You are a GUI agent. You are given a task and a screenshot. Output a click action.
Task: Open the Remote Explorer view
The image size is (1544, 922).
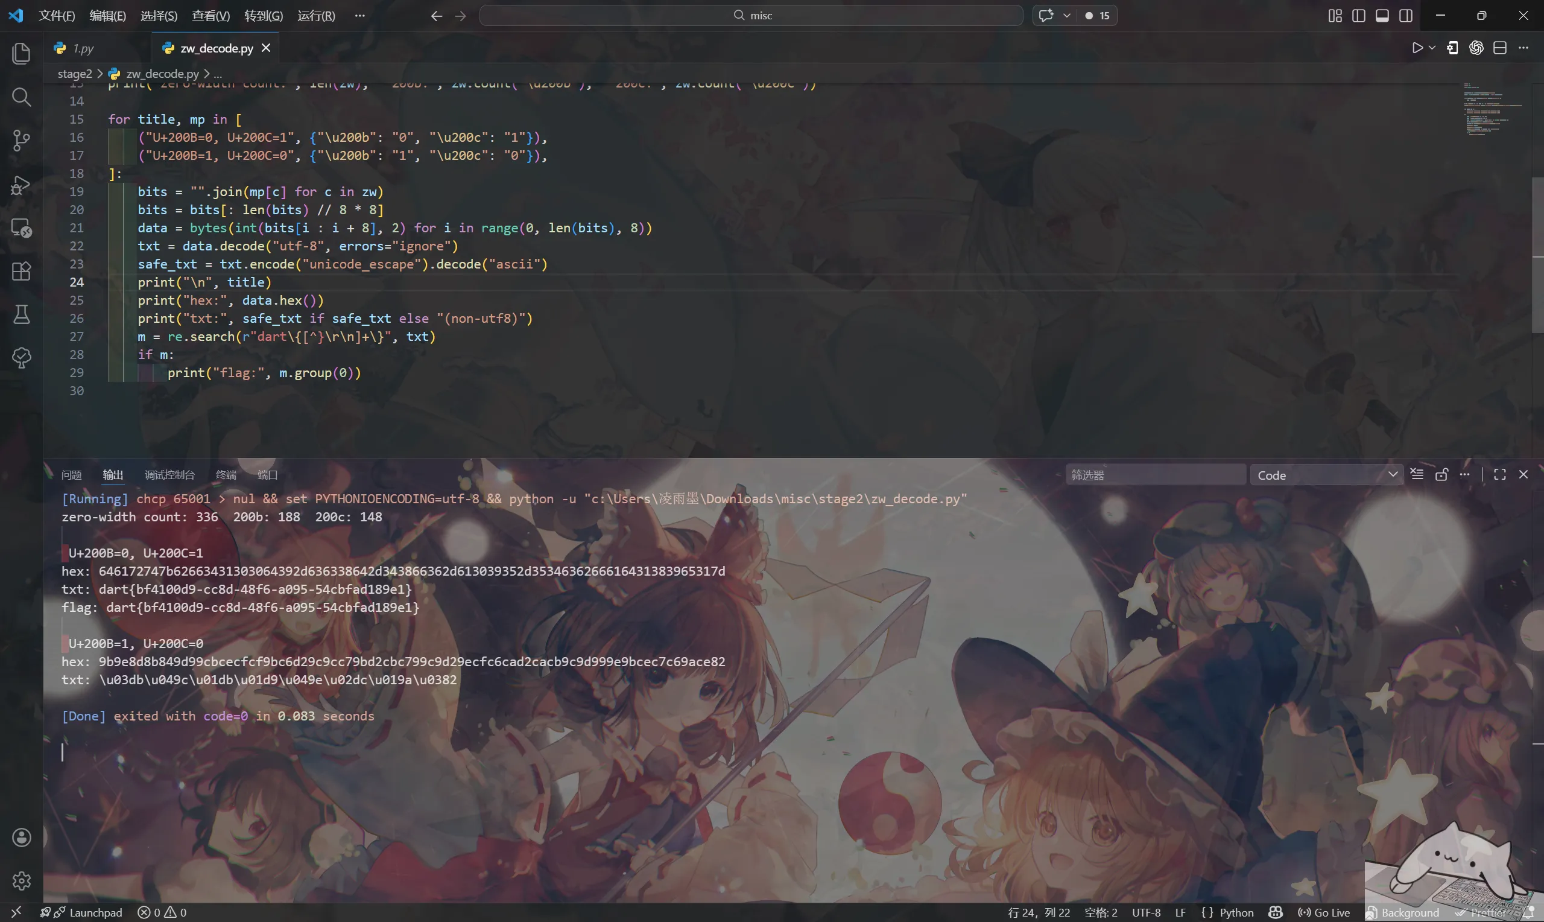21,228
